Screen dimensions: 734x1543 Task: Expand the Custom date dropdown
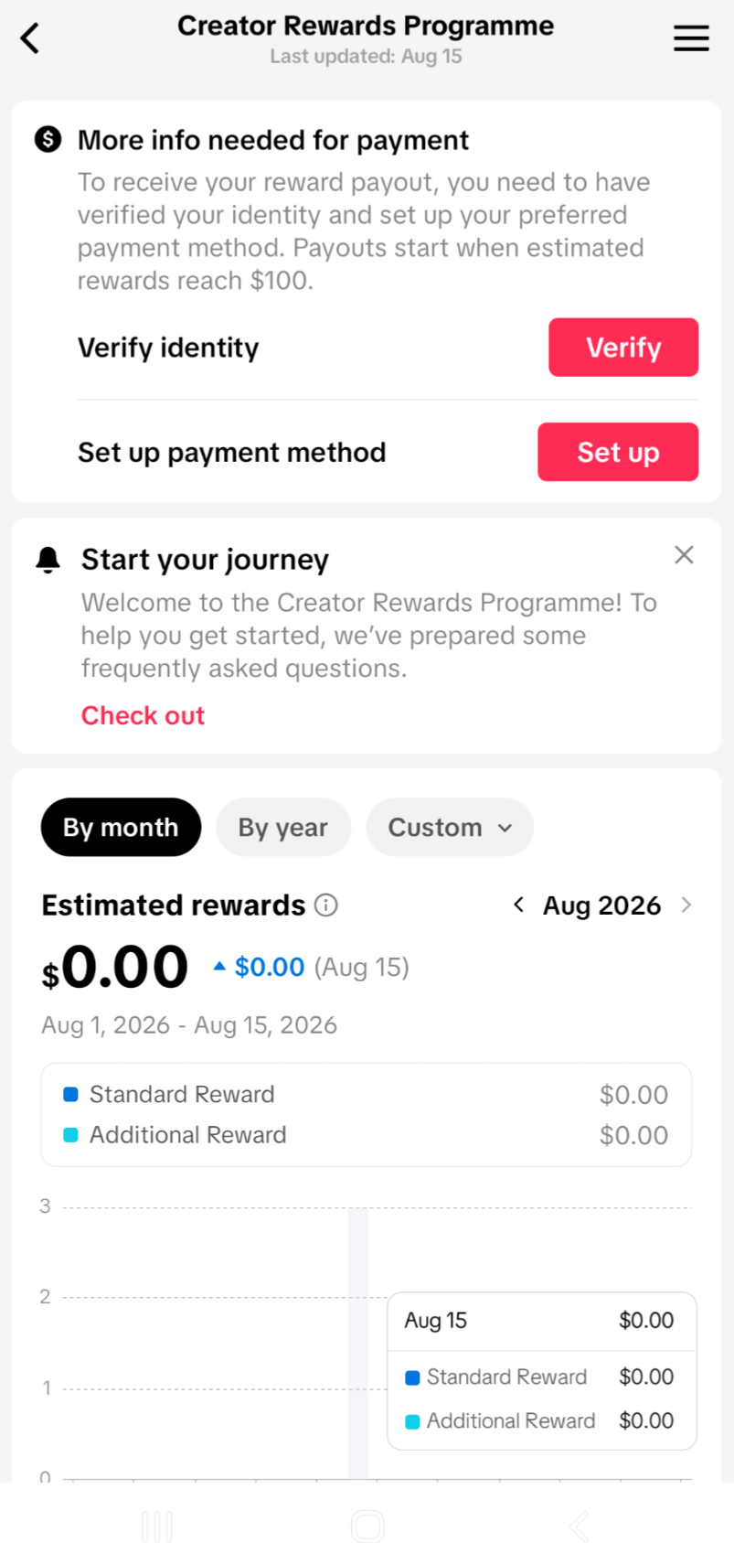click(x=450, y=827)
